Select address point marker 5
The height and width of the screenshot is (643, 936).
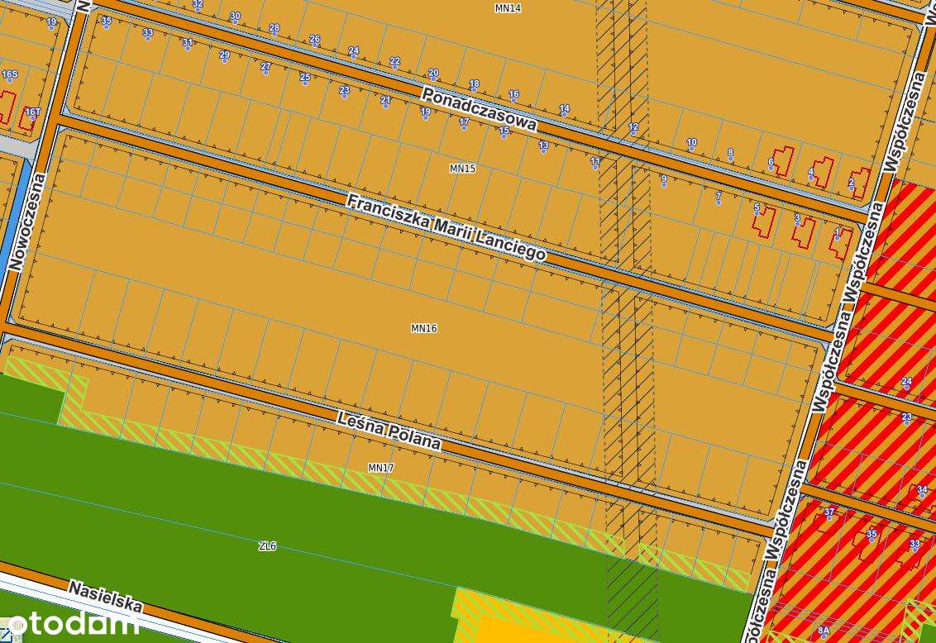click(757, 209)
